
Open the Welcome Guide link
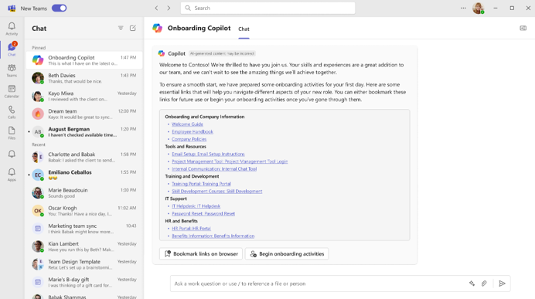187,124
